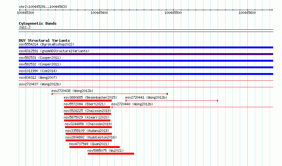Open the nsv2804892 (Huddleston2016) label
Viewport: 282px width, 166px height.
pyautogui.click(x=91, y=137)
